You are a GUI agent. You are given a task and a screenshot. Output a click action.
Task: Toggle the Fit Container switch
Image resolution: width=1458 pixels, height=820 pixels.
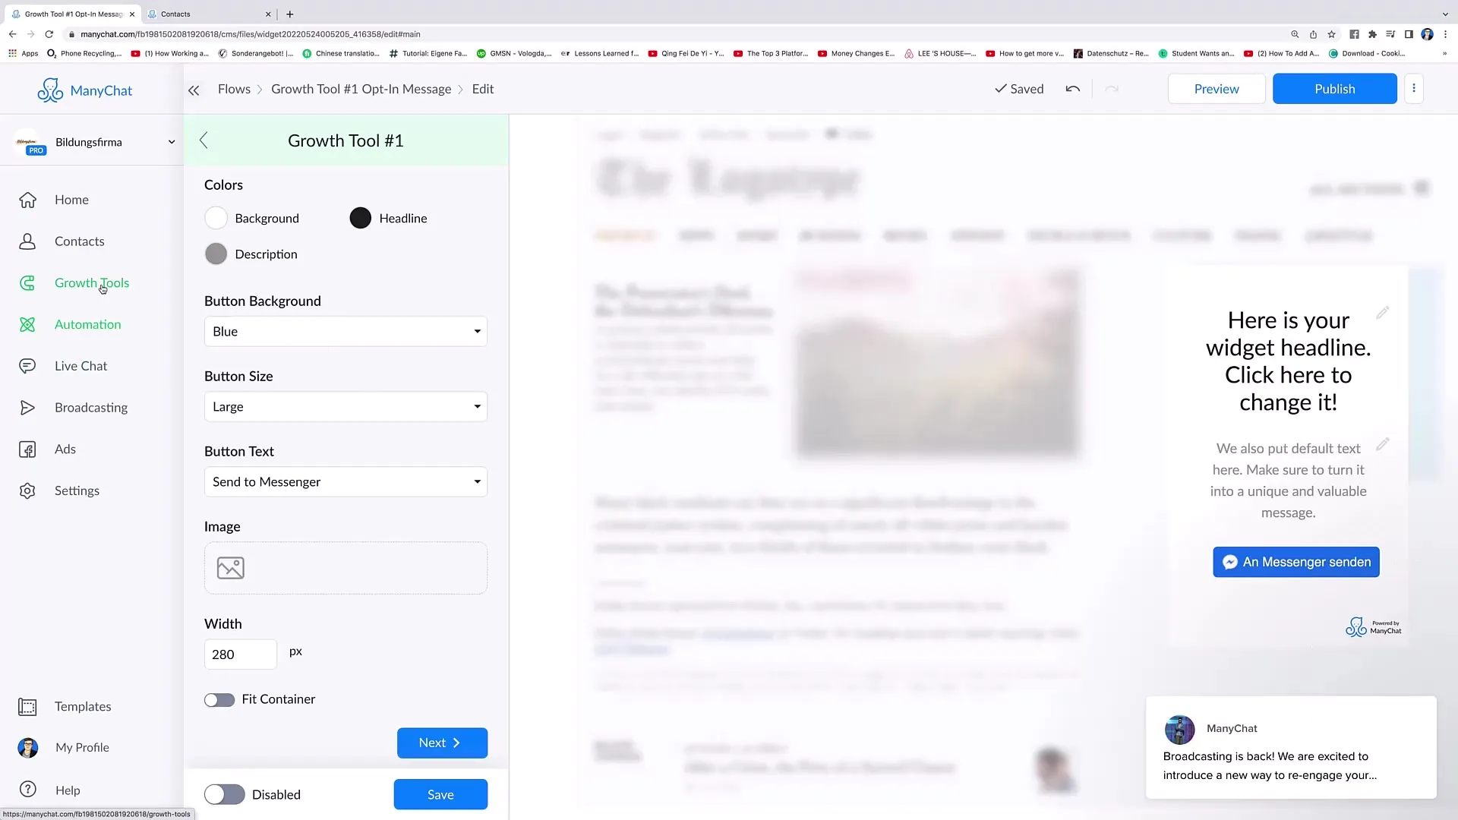click(219, 698)
